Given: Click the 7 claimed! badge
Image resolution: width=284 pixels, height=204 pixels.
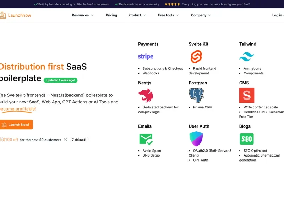Looking at the screenshot, I should tap(79, 140).
